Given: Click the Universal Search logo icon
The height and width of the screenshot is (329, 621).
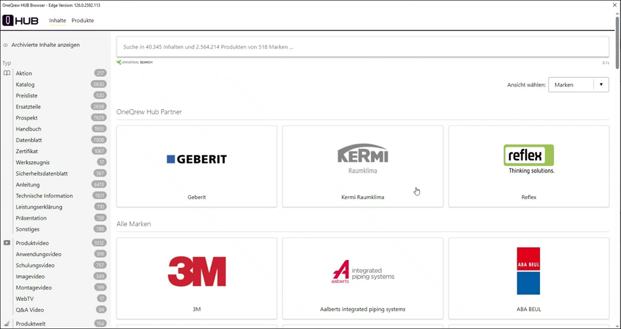Looking at the screenshot, I should point(119,62).
